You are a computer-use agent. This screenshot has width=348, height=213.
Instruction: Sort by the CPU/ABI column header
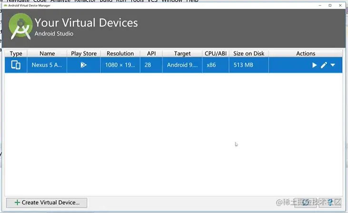coord(216,53)
